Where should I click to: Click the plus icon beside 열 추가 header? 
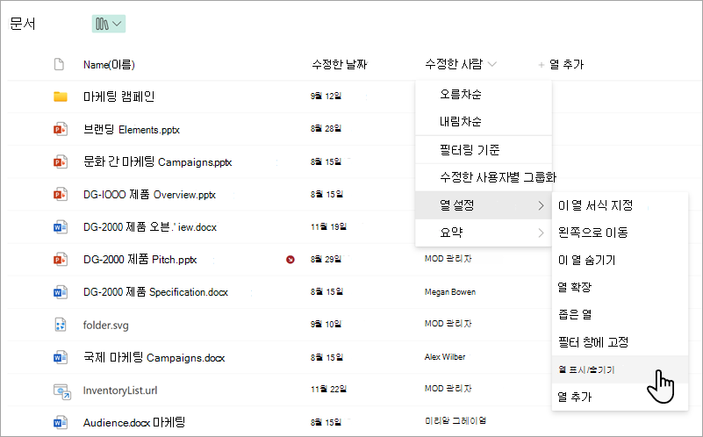(x=542, y=65)
